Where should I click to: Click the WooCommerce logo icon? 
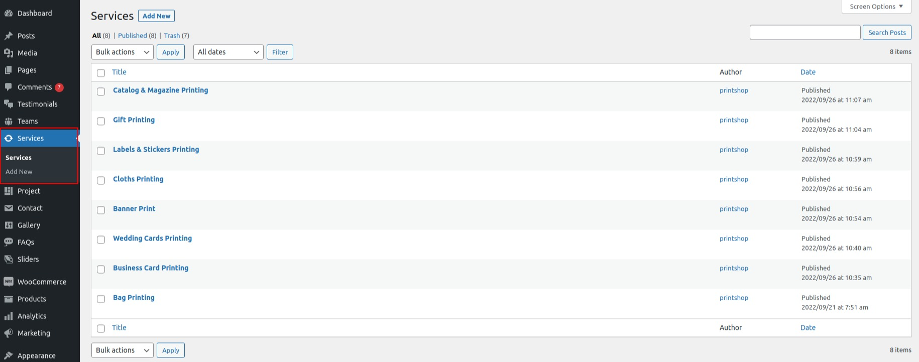(x=9, y=282)
